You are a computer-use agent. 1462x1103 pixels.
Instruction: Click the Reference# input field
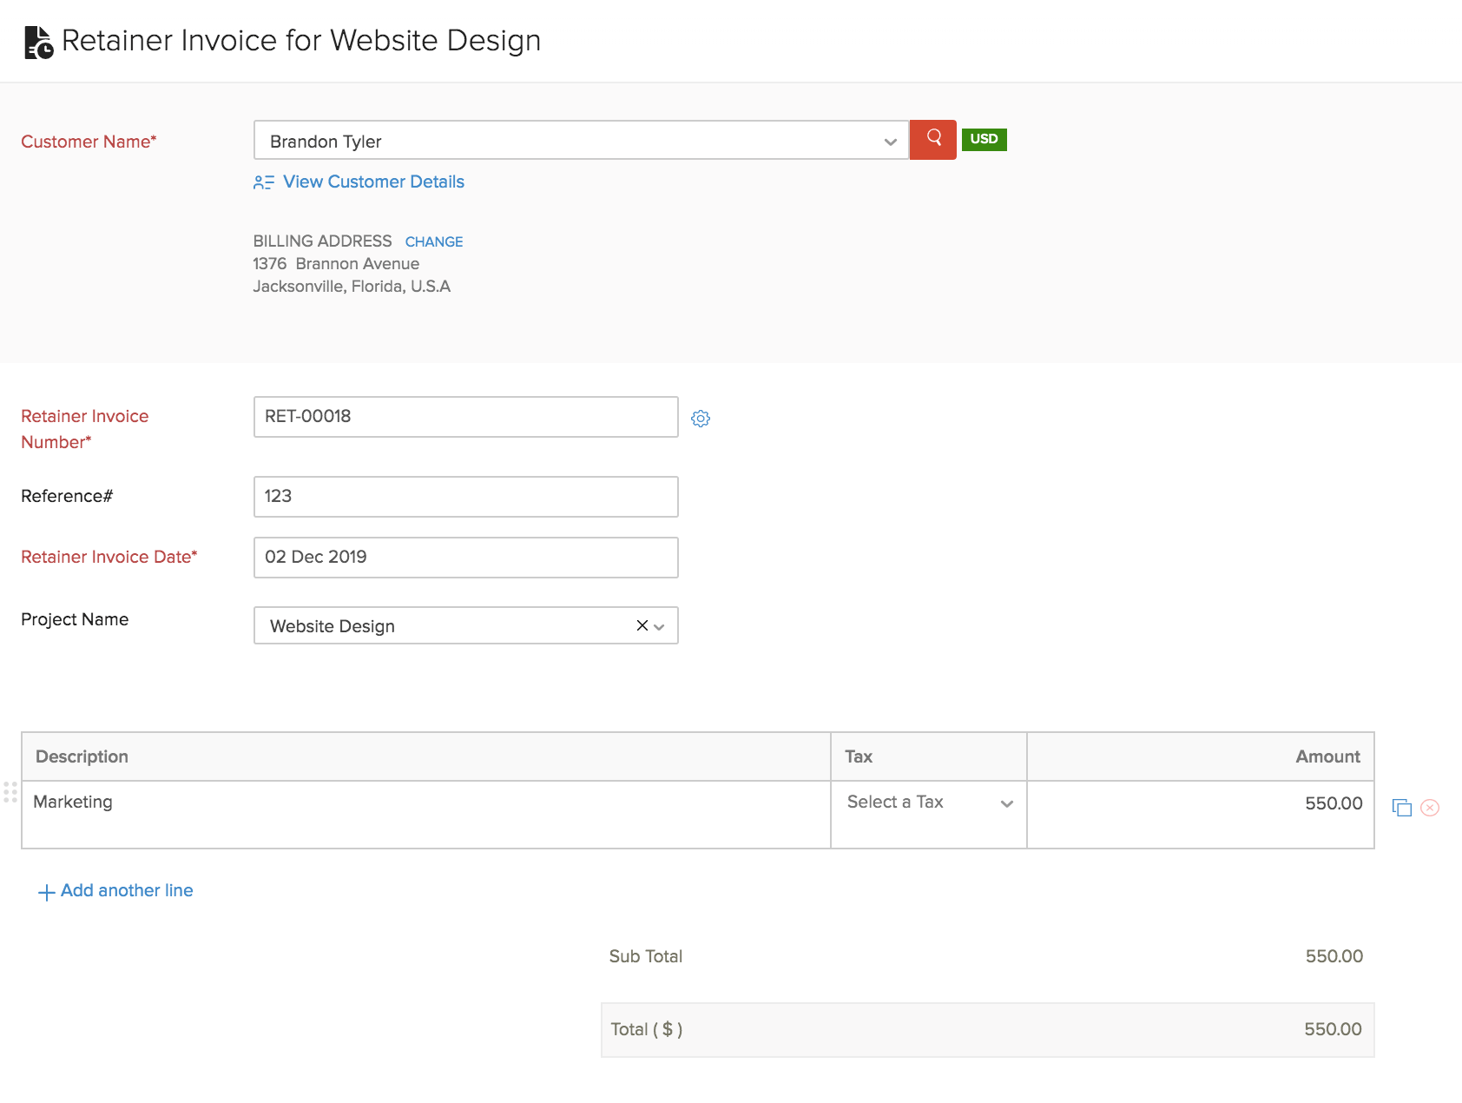click(x=465, y=496)
